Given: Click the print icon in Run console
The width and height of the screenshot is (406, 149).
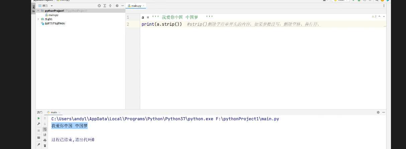Looking at the screenshot, I should pyautogui.click(x=45, y=140).
